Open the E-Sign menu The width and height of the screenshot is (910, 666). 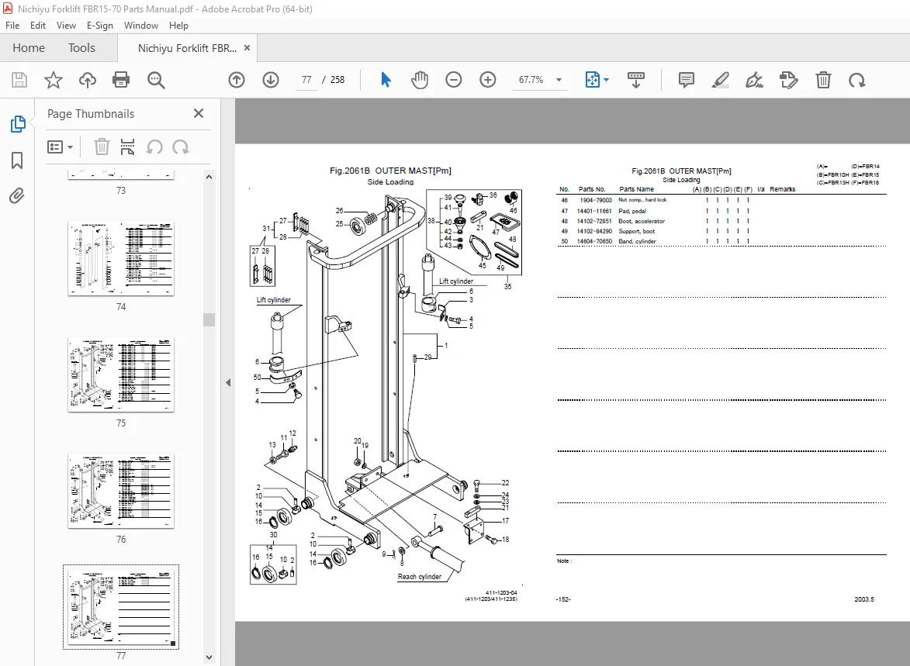pyautogui.click(x=100, y=26)
